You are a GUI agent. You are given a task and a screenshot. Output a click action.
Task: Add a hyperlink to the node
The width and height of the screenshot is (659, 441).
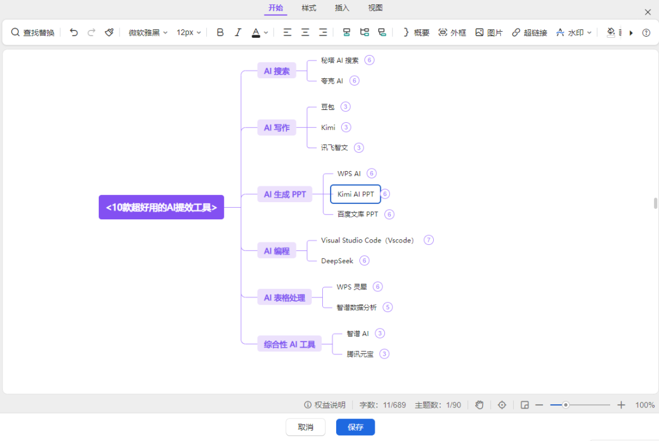[530, 32]
